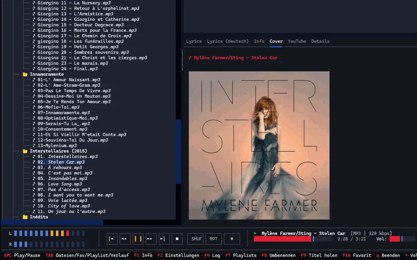Click SPC Play/Pause in the shortcut bar
417x260 pixels.
coord(22,256)
